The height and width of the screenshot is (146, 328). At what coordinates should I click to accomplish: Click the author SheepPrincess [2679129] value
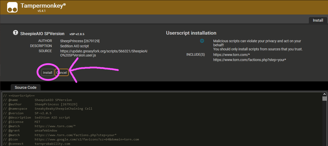click(x=80, y=41)
